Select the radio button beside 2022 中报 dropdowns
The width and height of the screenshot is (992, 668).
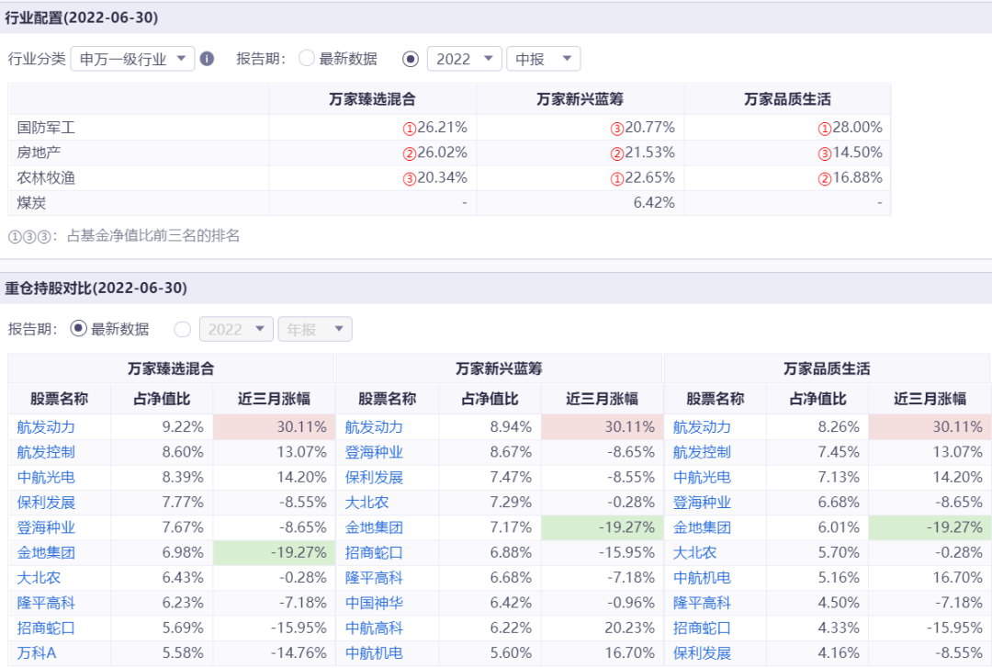[x=411, y=59]
